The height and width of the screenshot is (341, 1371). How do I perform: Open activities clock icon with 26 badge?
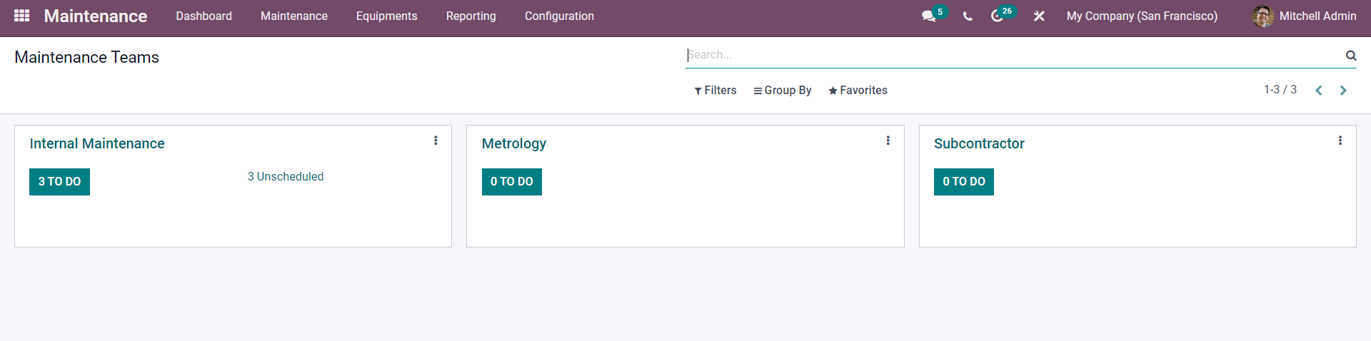[997, 16]
